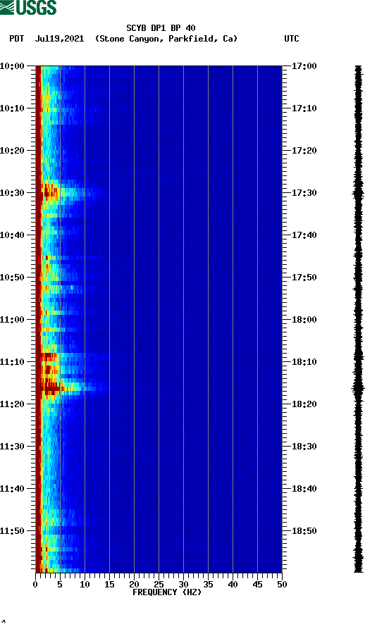
Task: Click the 11:30 PDT time label
Action: 12,447
